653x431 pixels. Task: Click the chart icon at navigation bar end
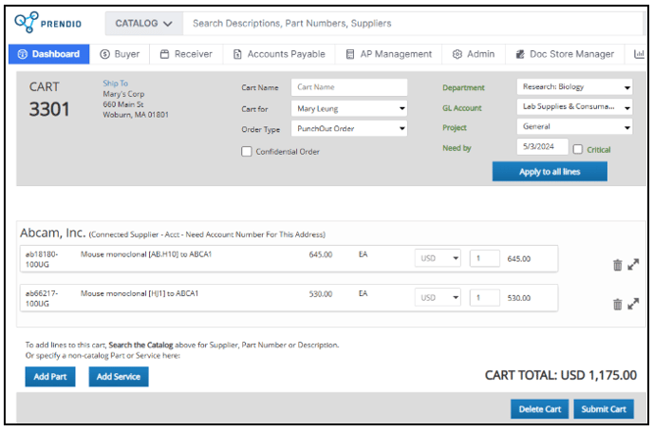tap(640, 54)
